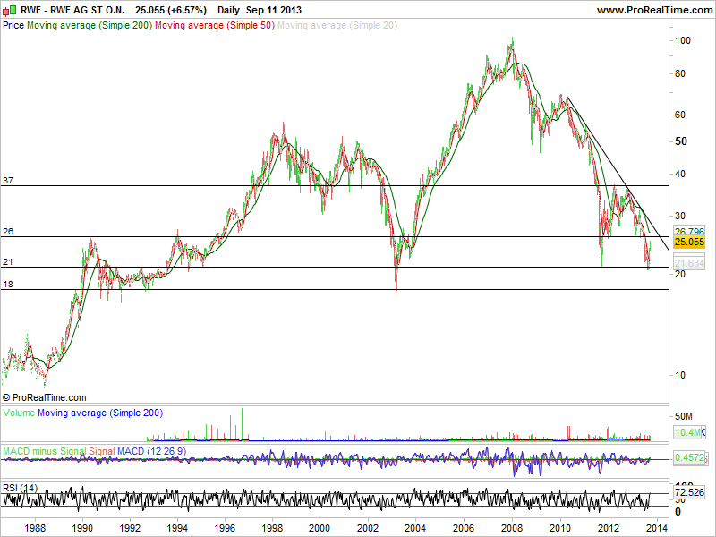The width and height of the screenshot is (716, 537).
Task: Click the 10.4M volume value tag
Action: click(689, 432)
